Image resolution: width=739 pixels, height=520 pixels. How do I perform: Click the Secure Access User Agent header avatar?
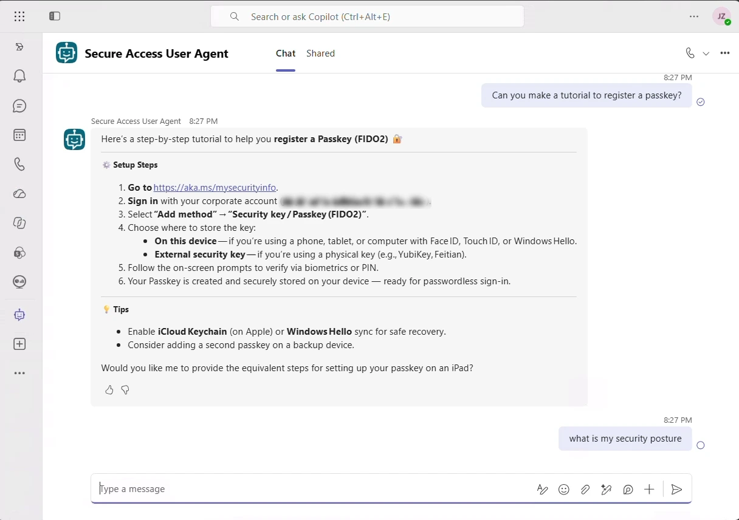[67, 53]
